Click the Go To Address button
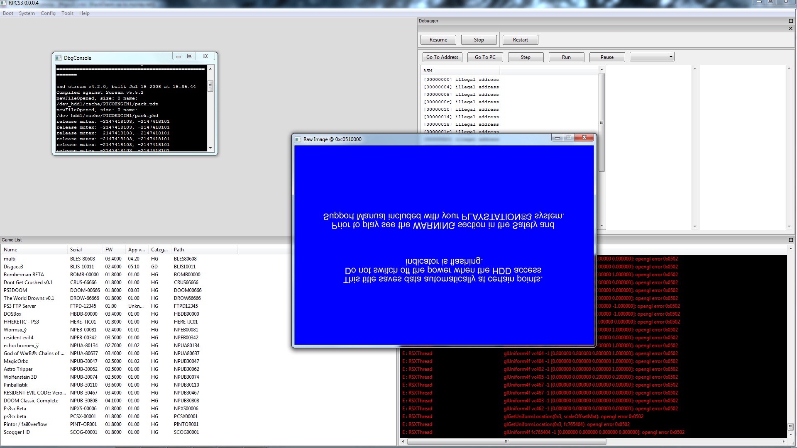The width and height of the screenshot is (797, 448). click(442, 57)
